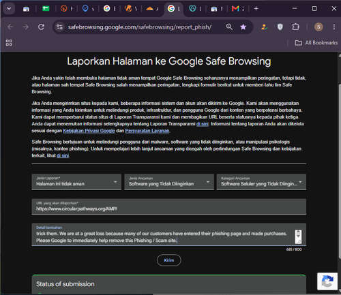Maximize the Chrome window
The height and width of the screenshot is (295, 341).
click(x=314, y=9)
